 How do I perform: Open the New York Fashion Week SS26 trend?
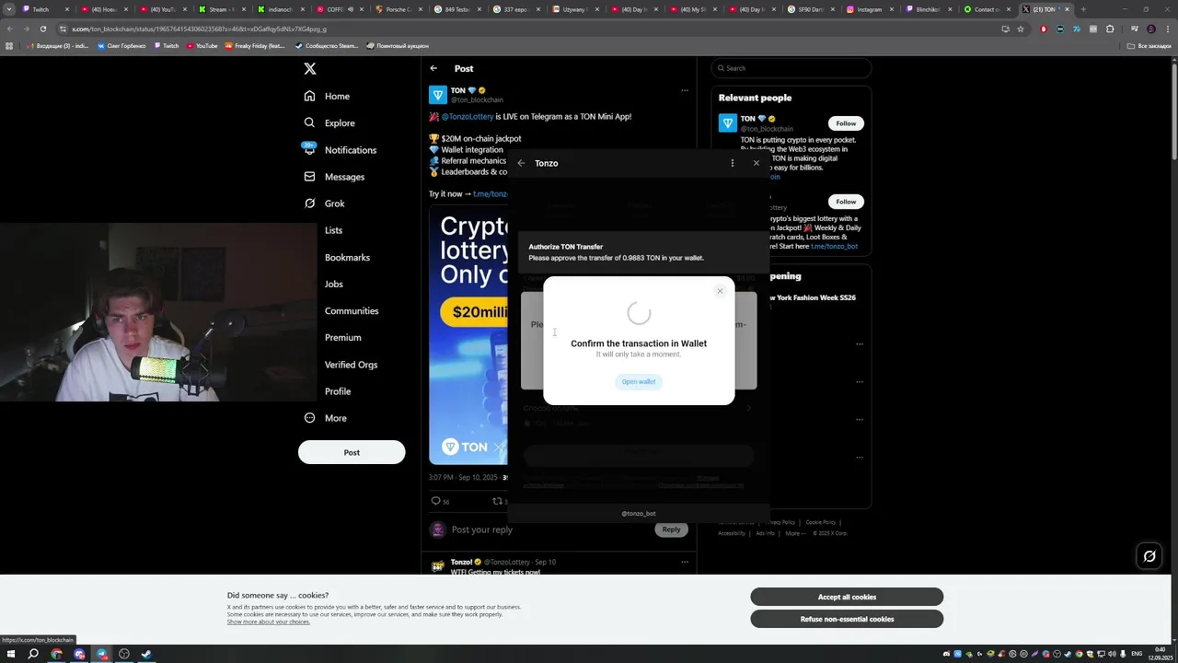tap(813, 297)
